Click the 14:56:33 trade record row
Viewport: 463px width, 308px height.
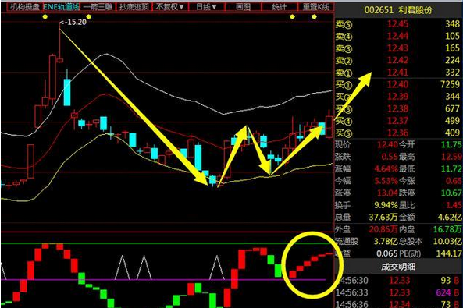click(398, 292)
